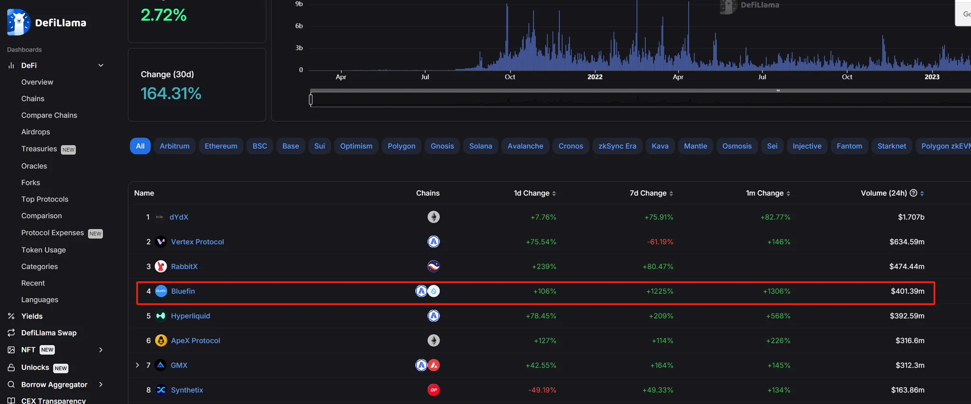
Task: Click the dYdX protocol logo
Action: click(x=160, y=217)
